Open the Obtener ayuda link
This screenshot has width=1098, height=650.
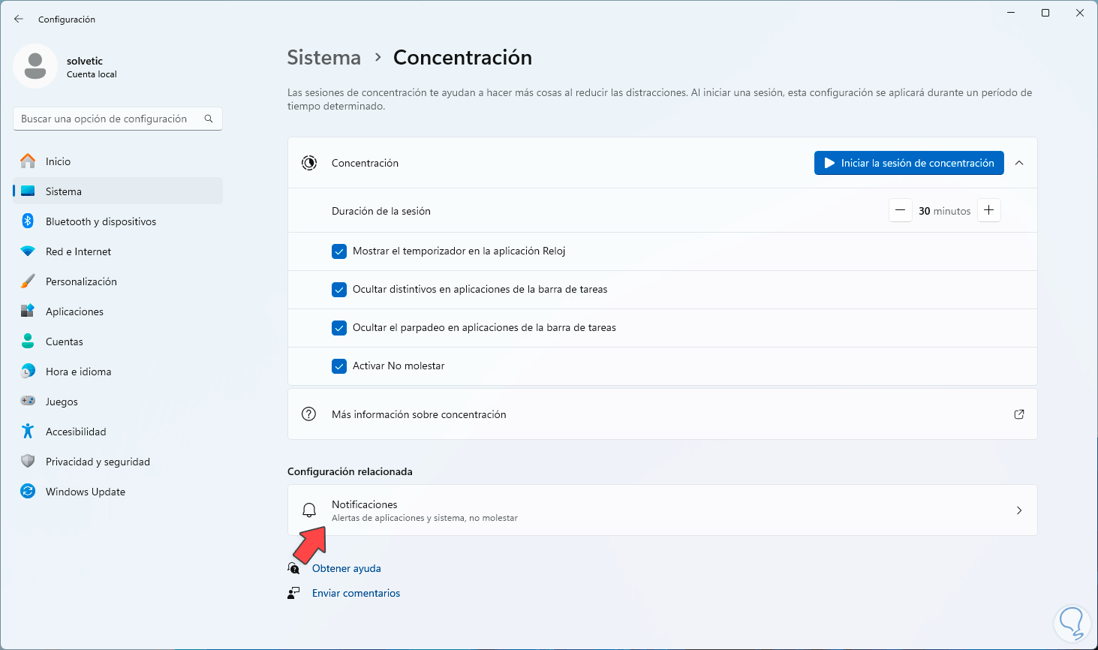coord(347,568)
